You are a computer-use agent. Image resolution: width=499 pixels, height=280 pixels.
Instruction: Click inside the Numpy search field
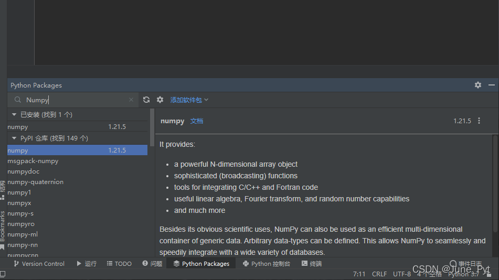click(73, 100)
